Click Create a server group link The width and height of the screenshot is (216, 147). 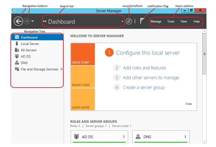144,87
